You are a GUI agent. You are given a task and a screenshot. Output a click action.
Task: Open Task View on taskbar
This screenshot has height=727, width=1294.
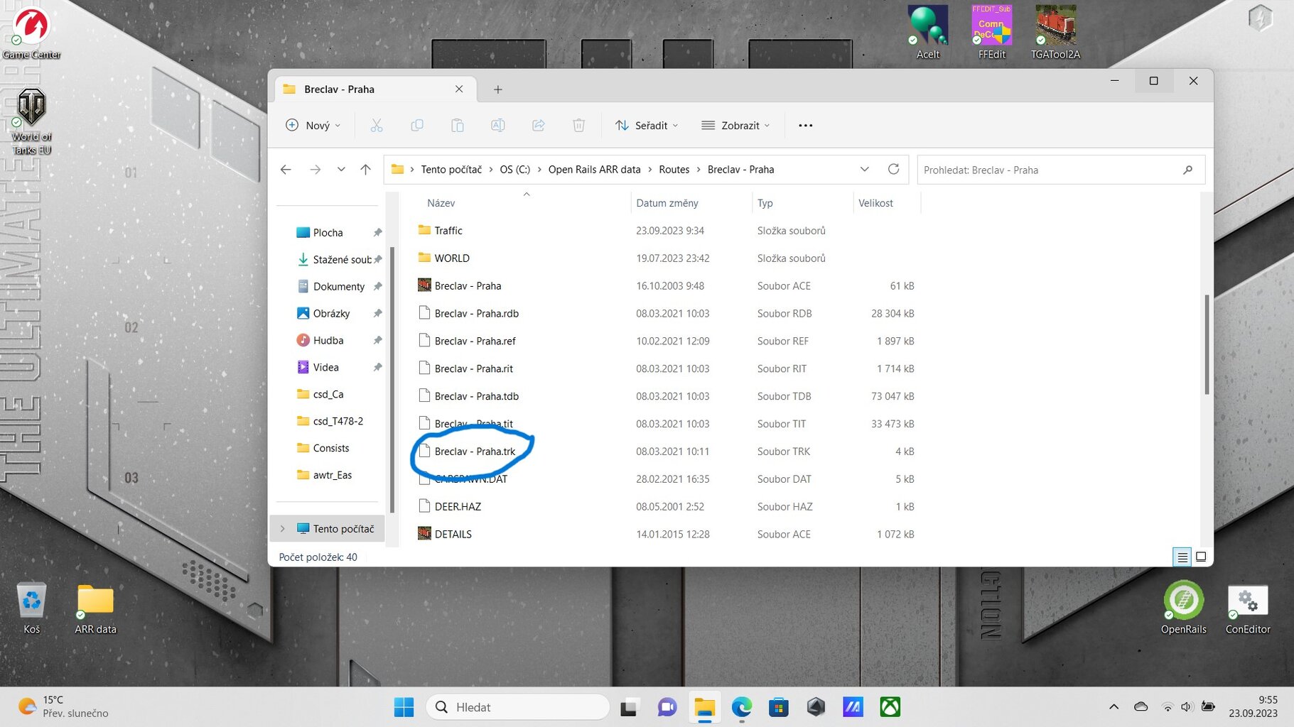click(x=629, y=707)
